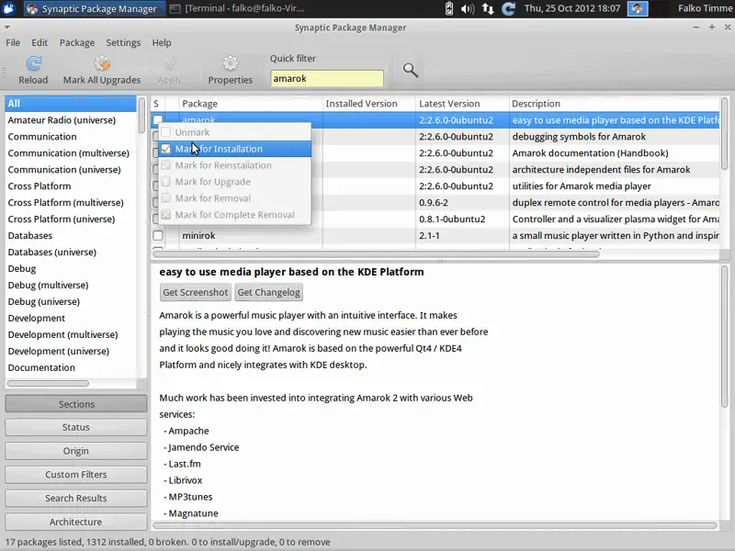The width and height of the screenshot is (735, 551).
Task: Click the Status filter button
Action: click(76, 427)
